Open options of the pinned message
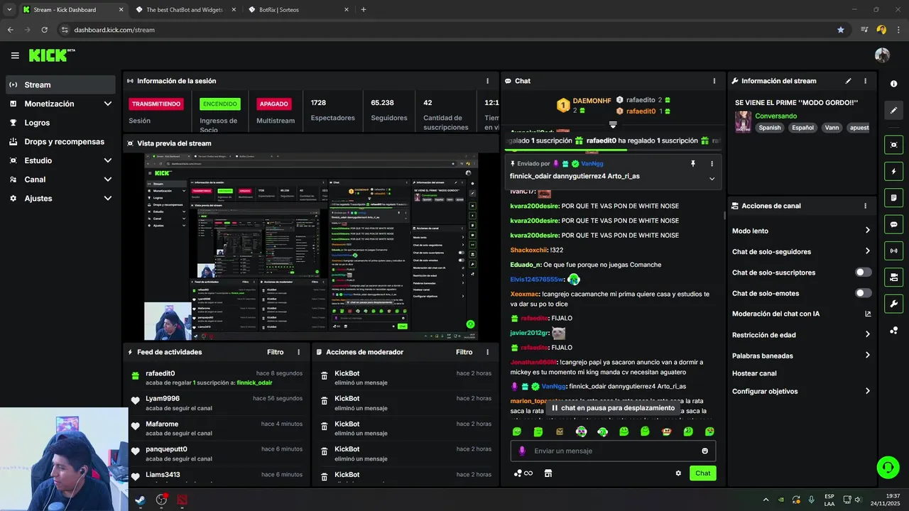This screenshot has width=909, height=511. [x=712, y=163]
